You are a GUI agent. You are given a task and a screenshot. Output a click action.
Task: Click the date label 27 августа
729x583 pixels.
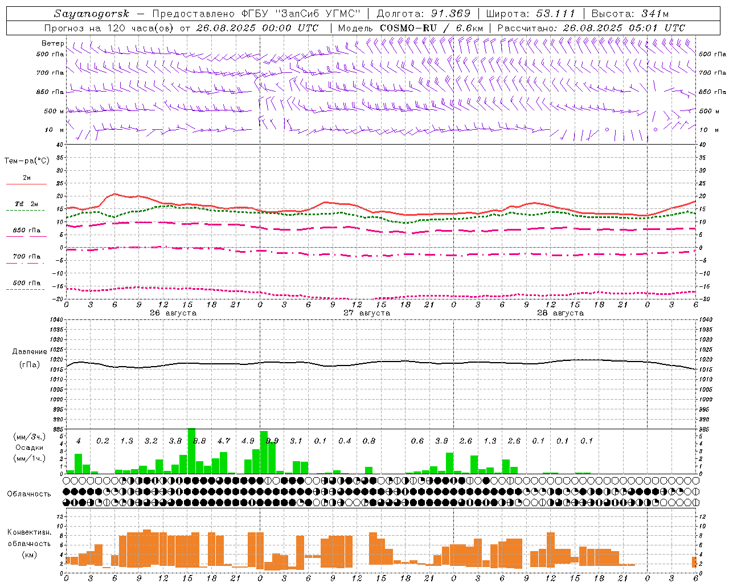click(x=367, y=313)
